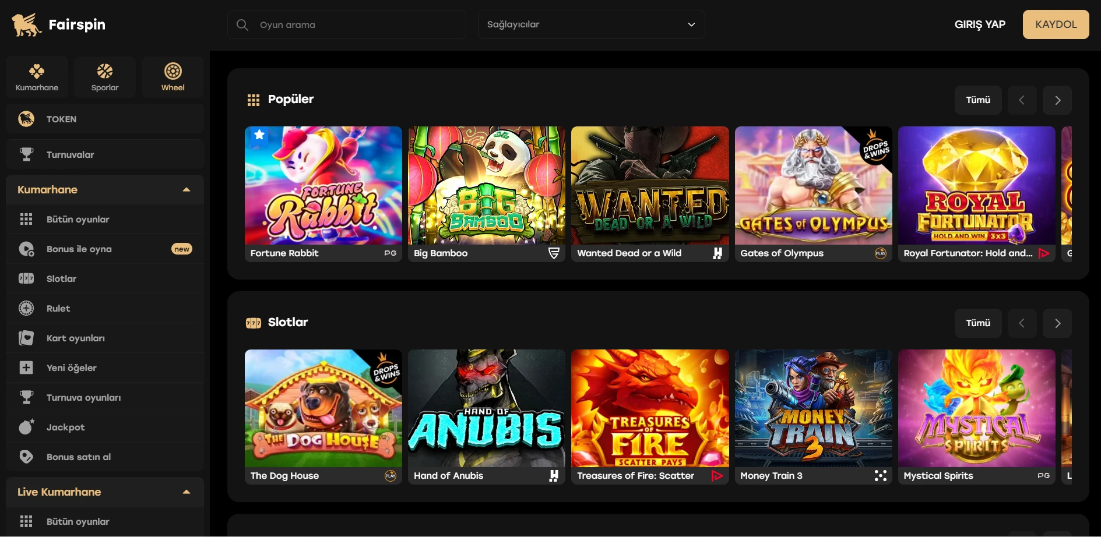Screen dimensions: 1101x537
Task: Open The Dog House game thumbnail
Action: (323, 408)
